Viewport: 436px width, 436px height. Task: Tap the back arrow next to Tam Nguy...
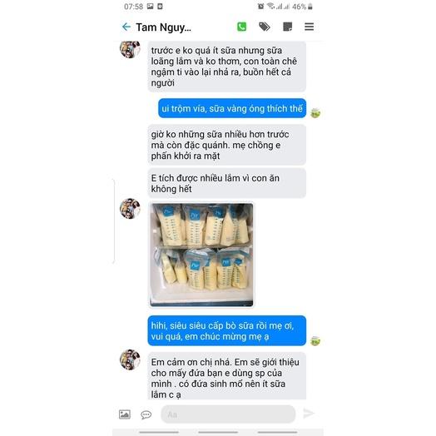[x=126, y=27]
